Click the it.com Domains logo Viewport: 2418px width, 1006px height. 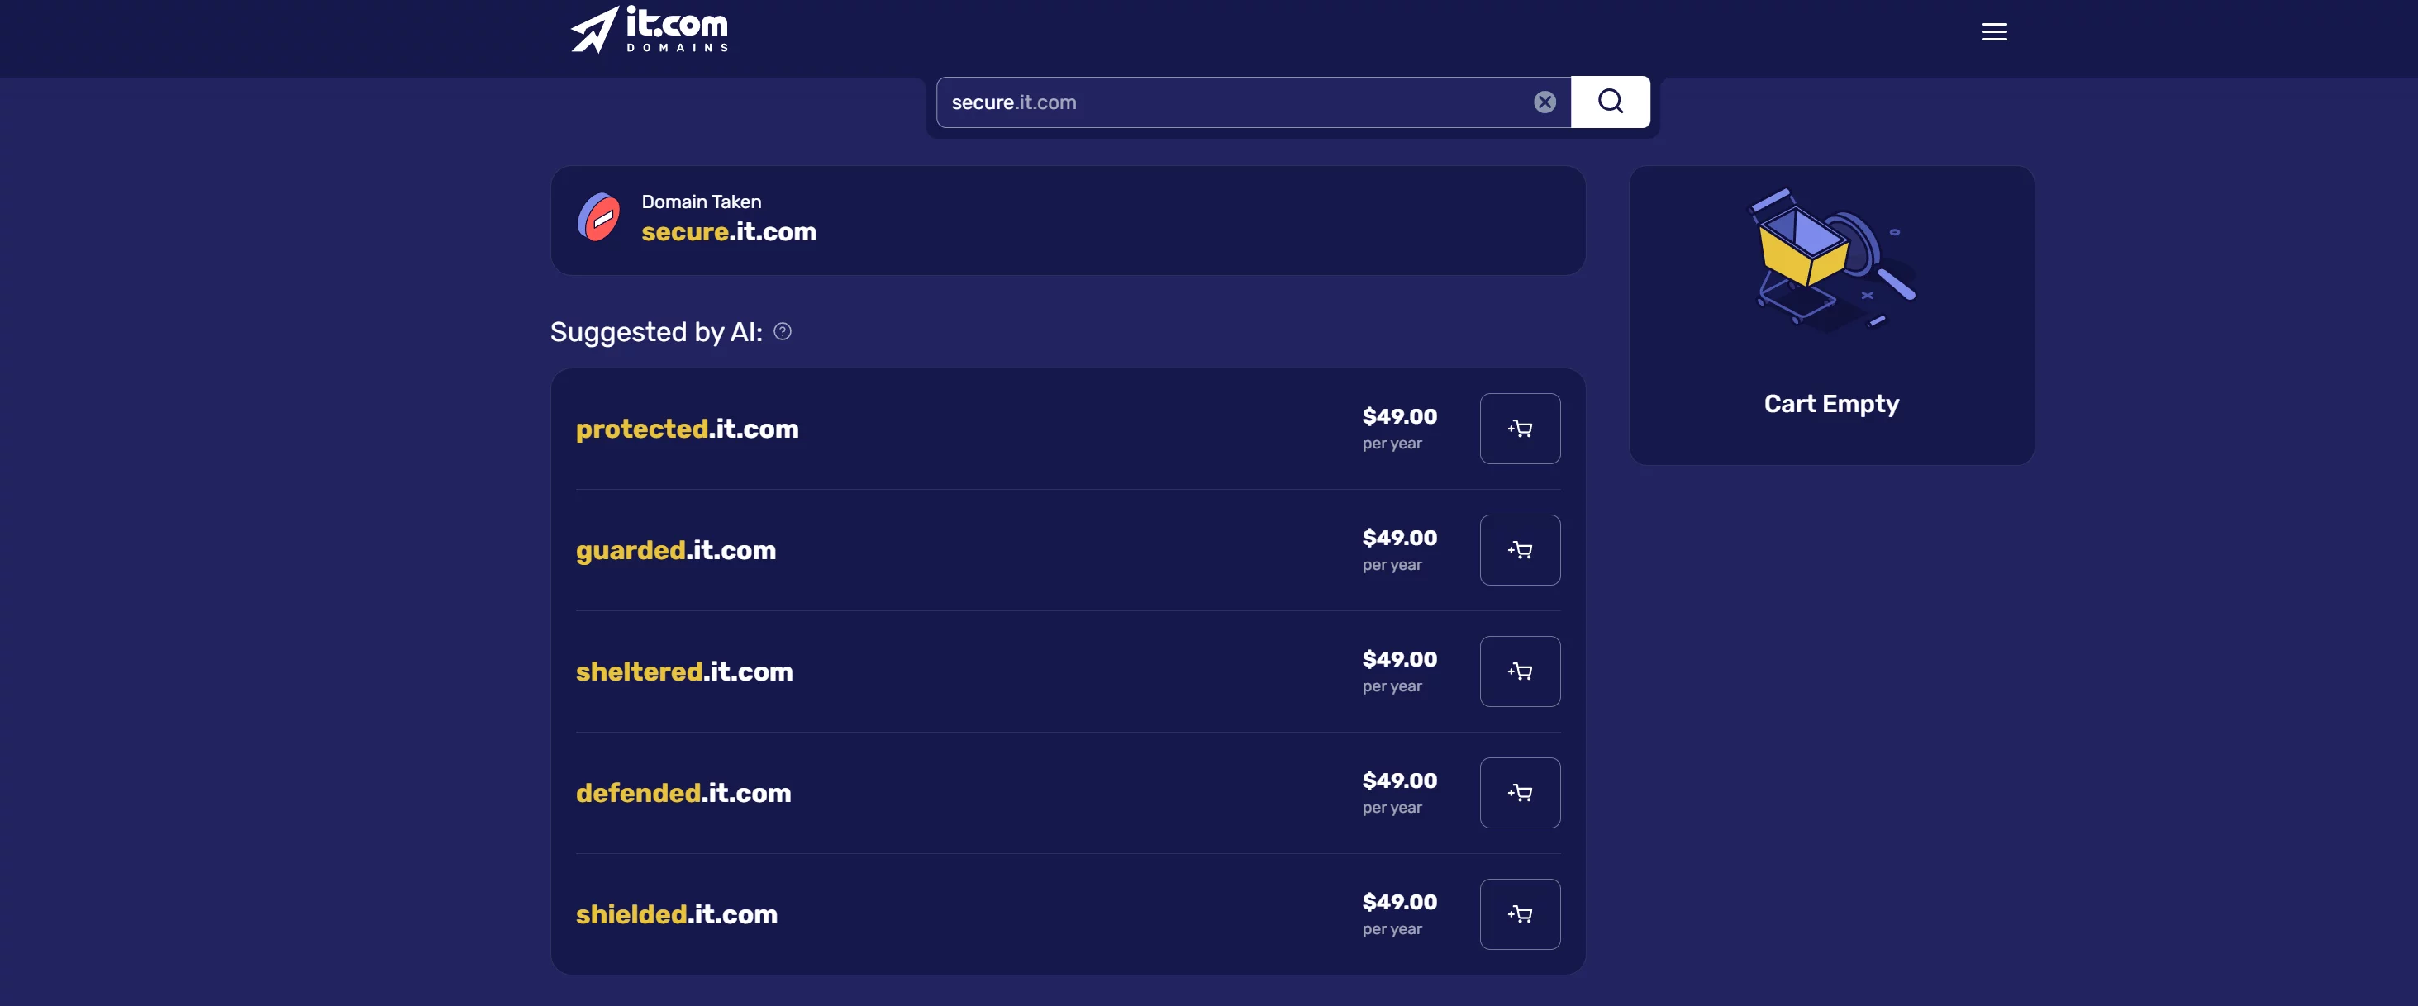click(x=650, y=30)
